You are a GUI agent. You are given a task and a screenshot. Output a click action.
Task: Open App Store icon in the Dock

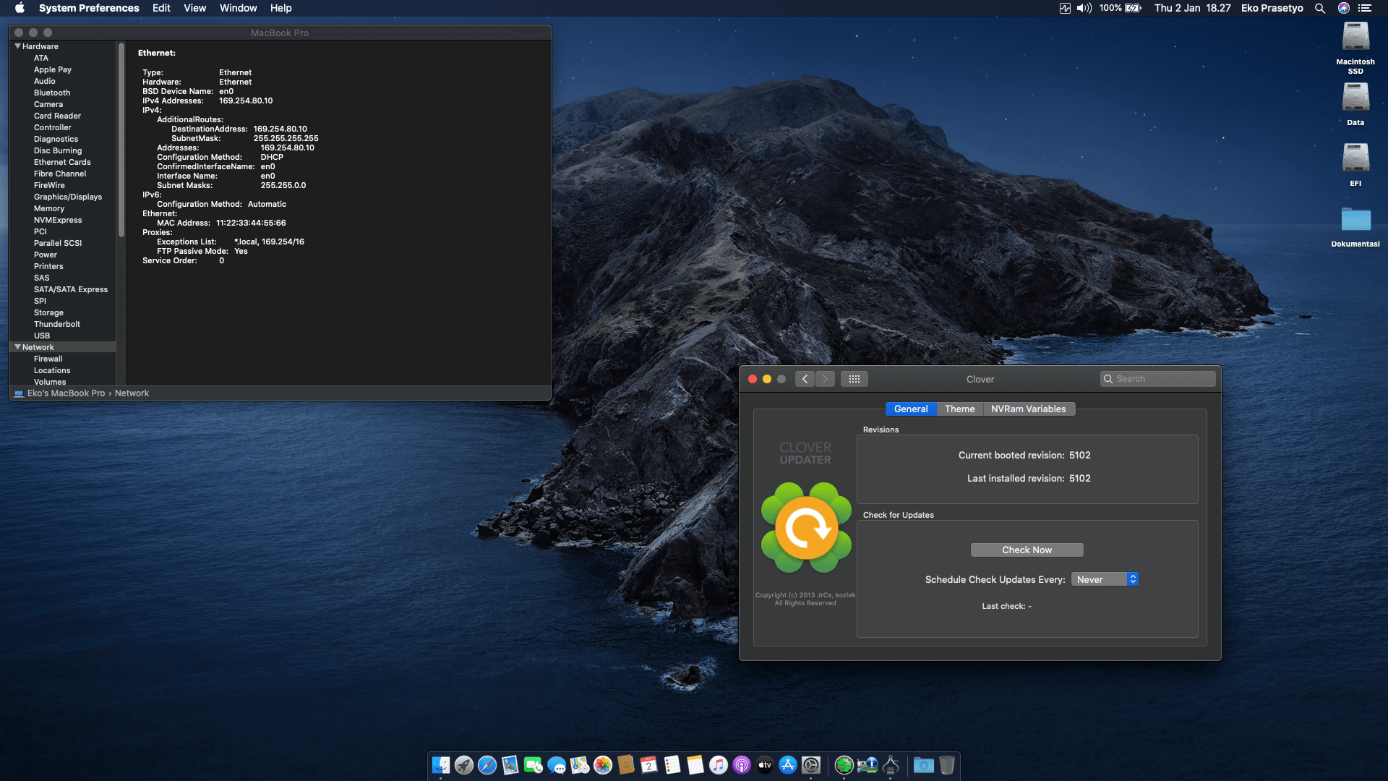(788, 765)
